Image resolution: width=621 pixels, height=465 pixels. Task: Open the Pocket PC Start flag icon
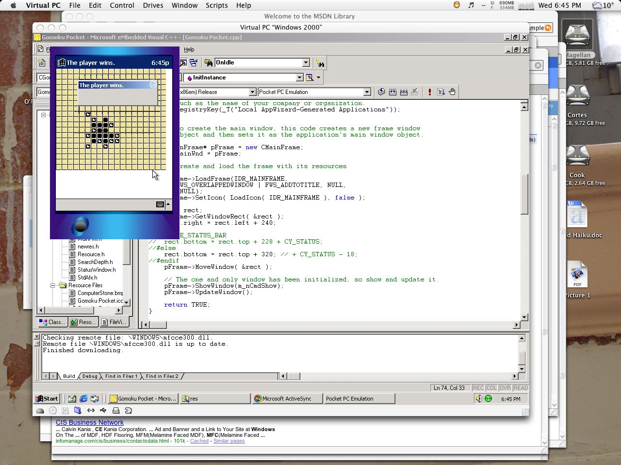[62, 62]
